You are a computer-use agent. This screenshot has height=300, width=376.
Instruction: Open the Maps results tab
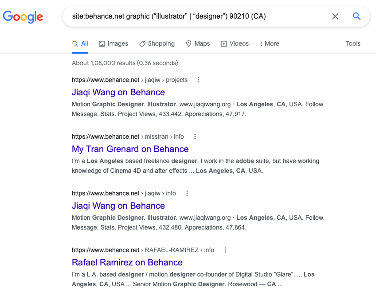(x=197, y=43)
